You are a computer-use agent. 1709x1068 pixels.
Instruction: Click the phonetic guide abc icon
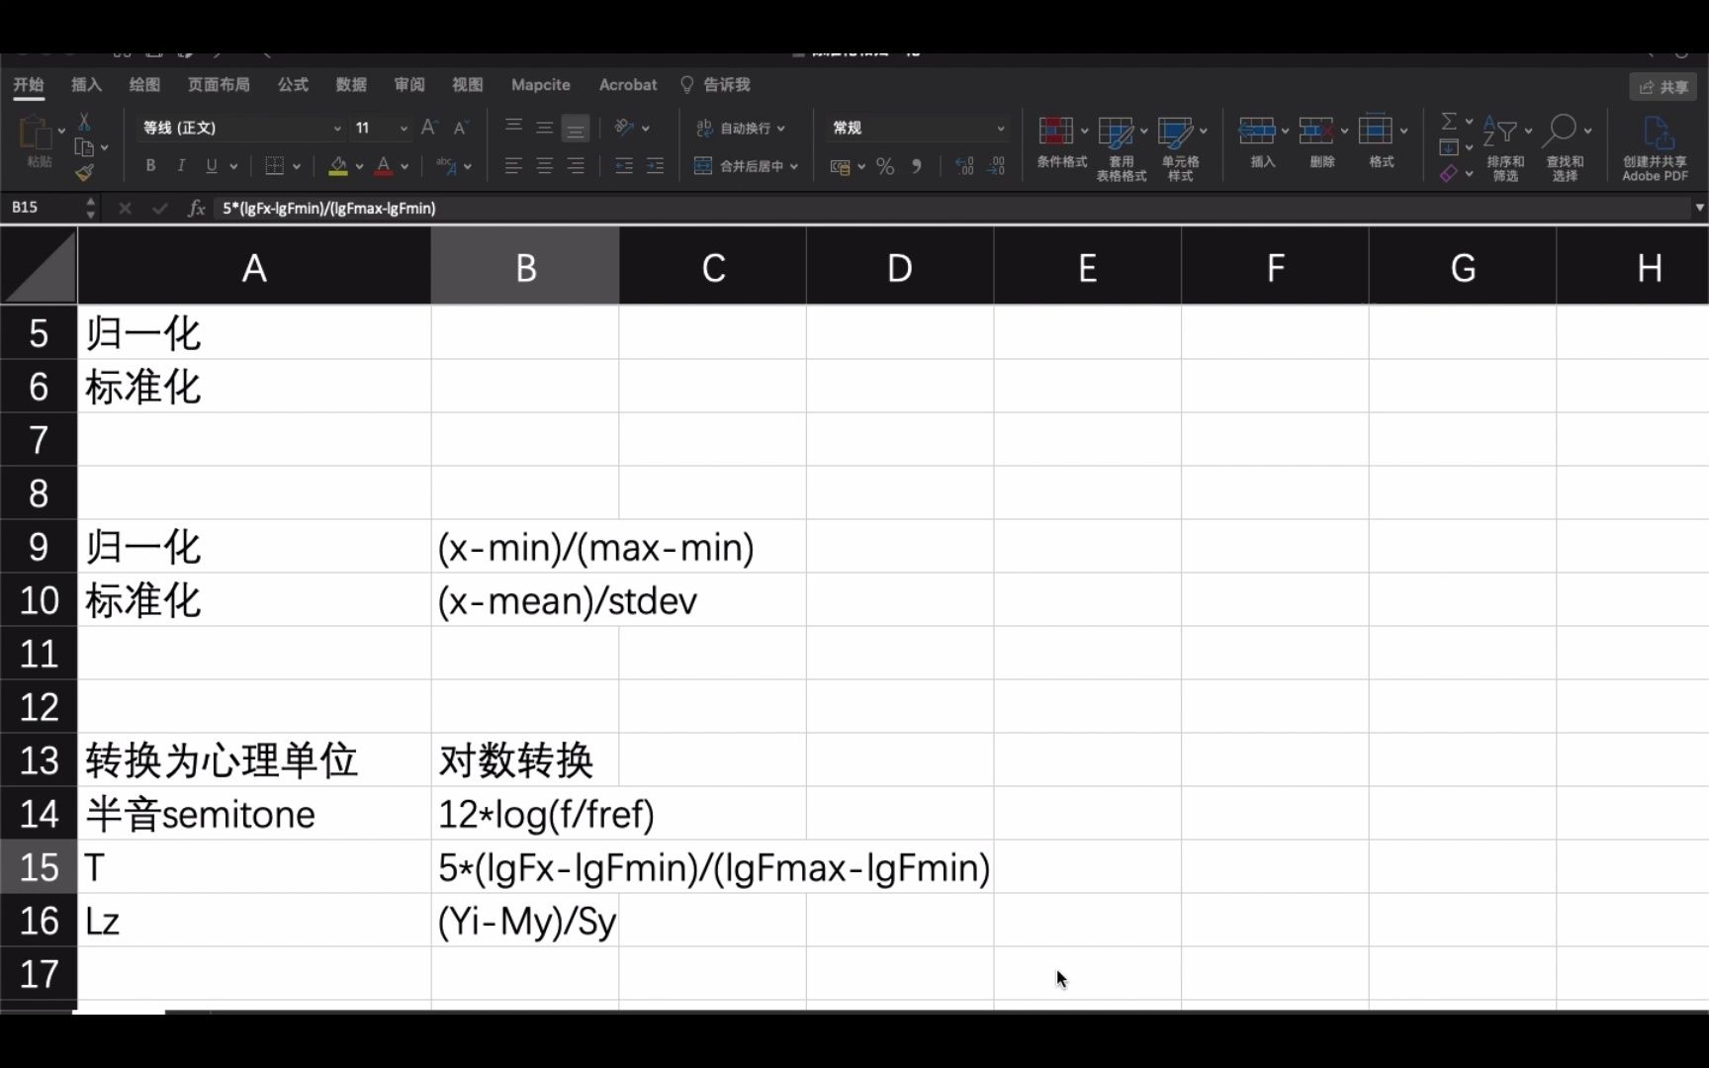point(447,166)
